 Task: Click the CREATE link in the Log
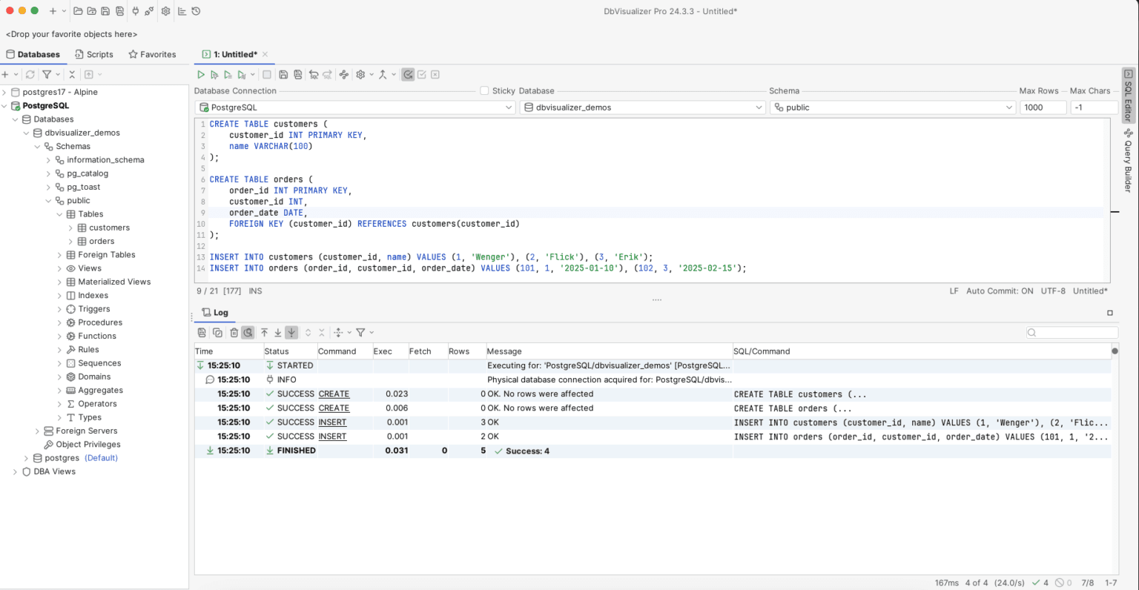tap(333, 394)
